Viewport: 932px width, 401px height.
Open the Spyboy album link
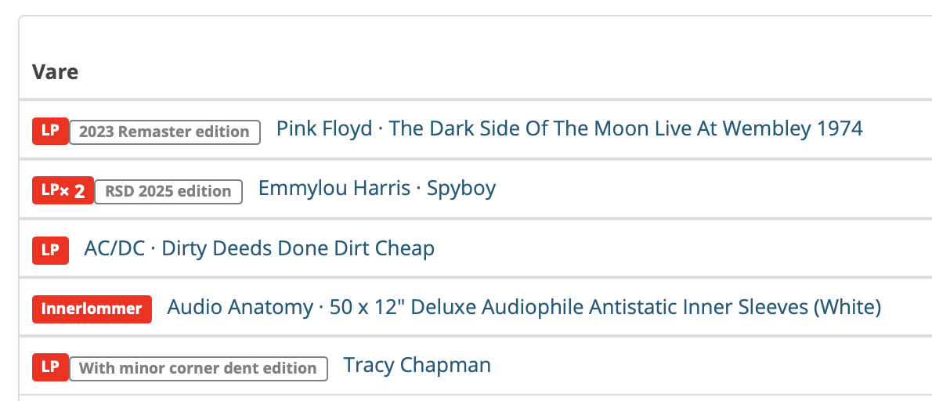pyautogui.click(x=461, y=188)
